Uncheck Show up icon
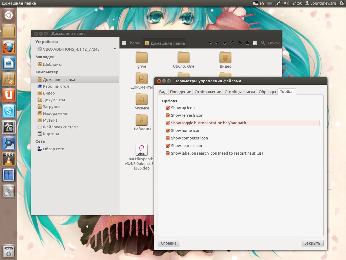Image resolution: width=346 pixels, height=260 pixels. tap(168, 108)
